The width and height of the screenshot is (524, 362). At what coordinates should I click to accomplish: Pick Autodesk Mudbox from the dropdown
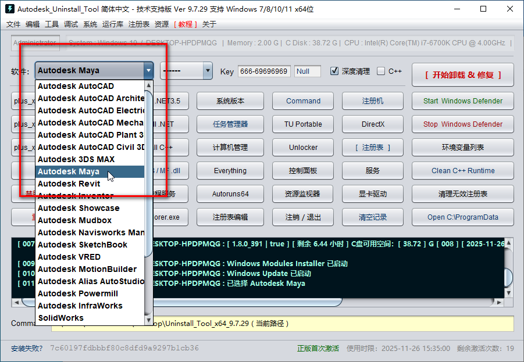coord(90,220)
